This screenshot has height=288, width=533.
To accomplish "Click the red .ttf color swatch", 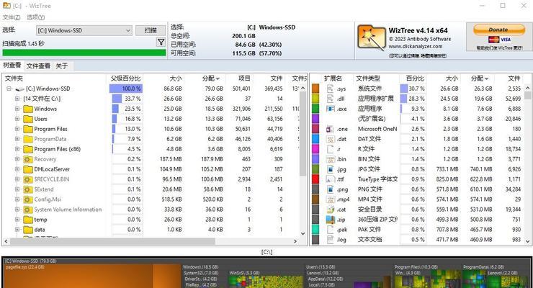I will [x=315, y=179].
